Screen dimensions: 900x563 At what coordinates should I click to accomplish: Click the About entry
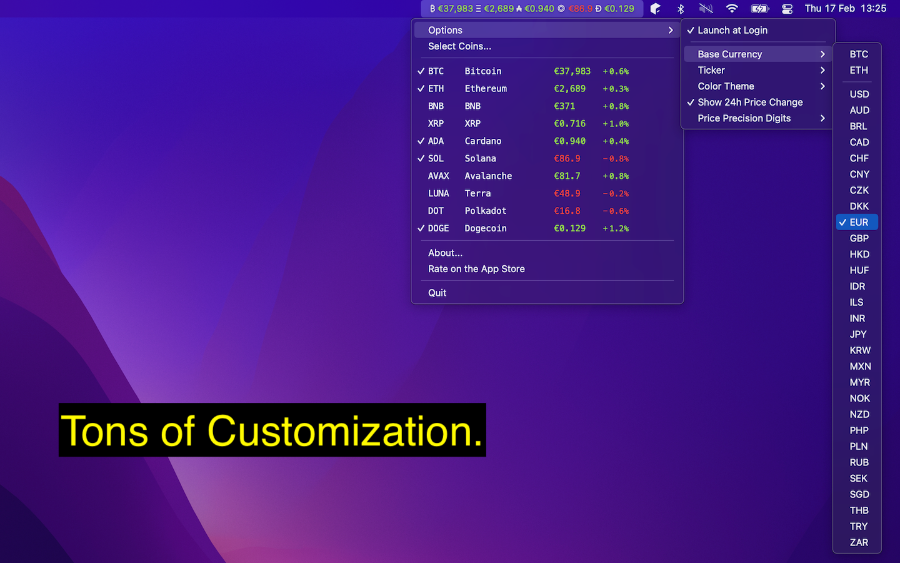coord(445,253)
